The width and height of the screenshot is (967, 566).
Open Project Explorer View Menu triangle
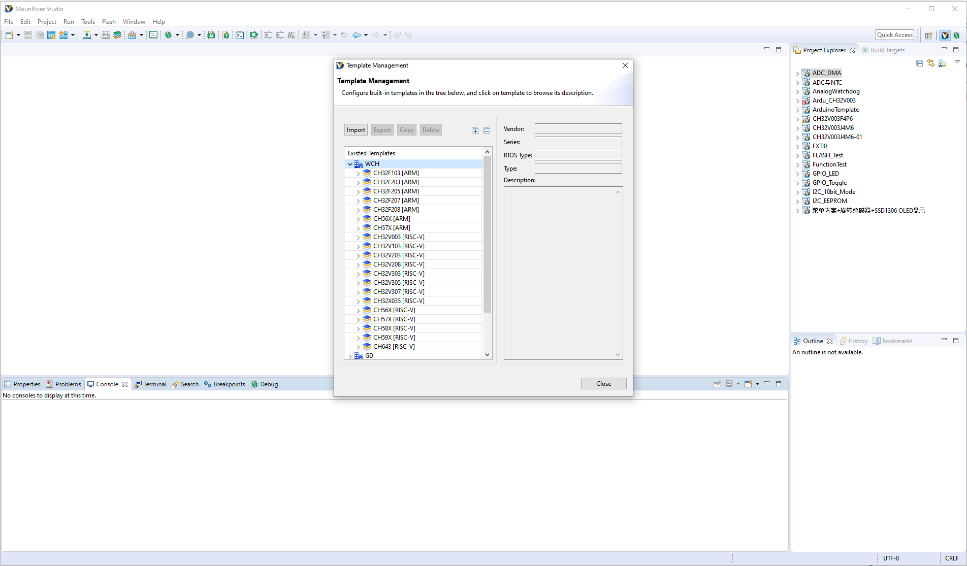point(957,62)
